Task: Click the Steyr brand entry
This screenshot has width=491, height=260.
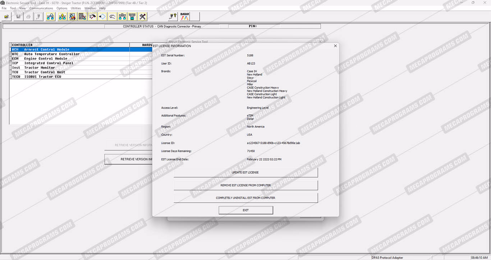Action: point(250,78)
